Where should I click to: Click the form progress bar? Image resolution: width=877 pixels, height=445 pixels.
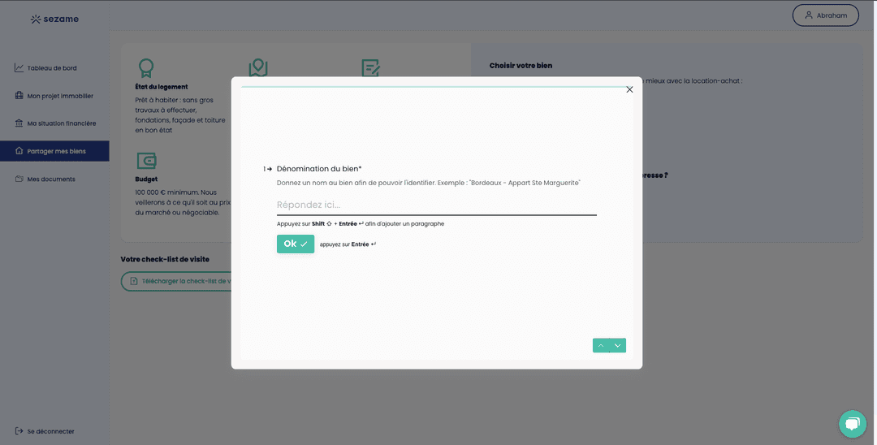tap(436, 86)
